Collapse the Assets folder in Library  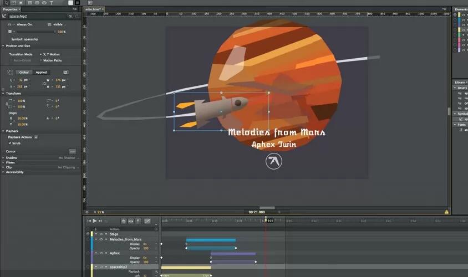coord(455,88)
